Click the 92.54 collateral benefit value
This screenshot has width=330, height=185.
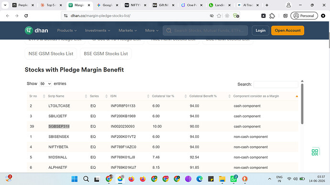pyautogui.click(x=194, y=157)
